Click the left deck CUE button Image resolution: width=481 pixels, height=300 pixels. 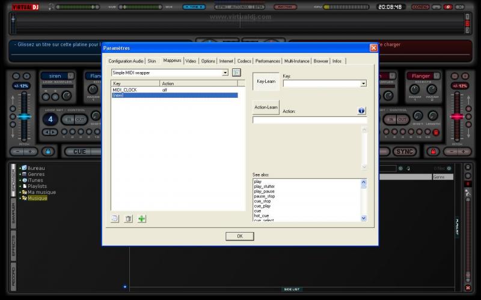80,151
